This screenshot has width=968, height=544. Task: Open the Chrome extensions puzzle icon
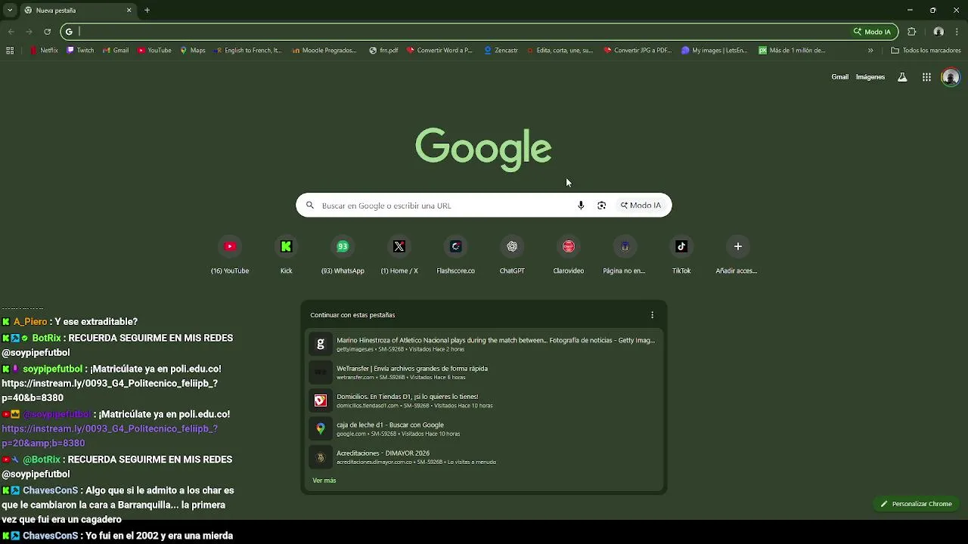(912, 32)
